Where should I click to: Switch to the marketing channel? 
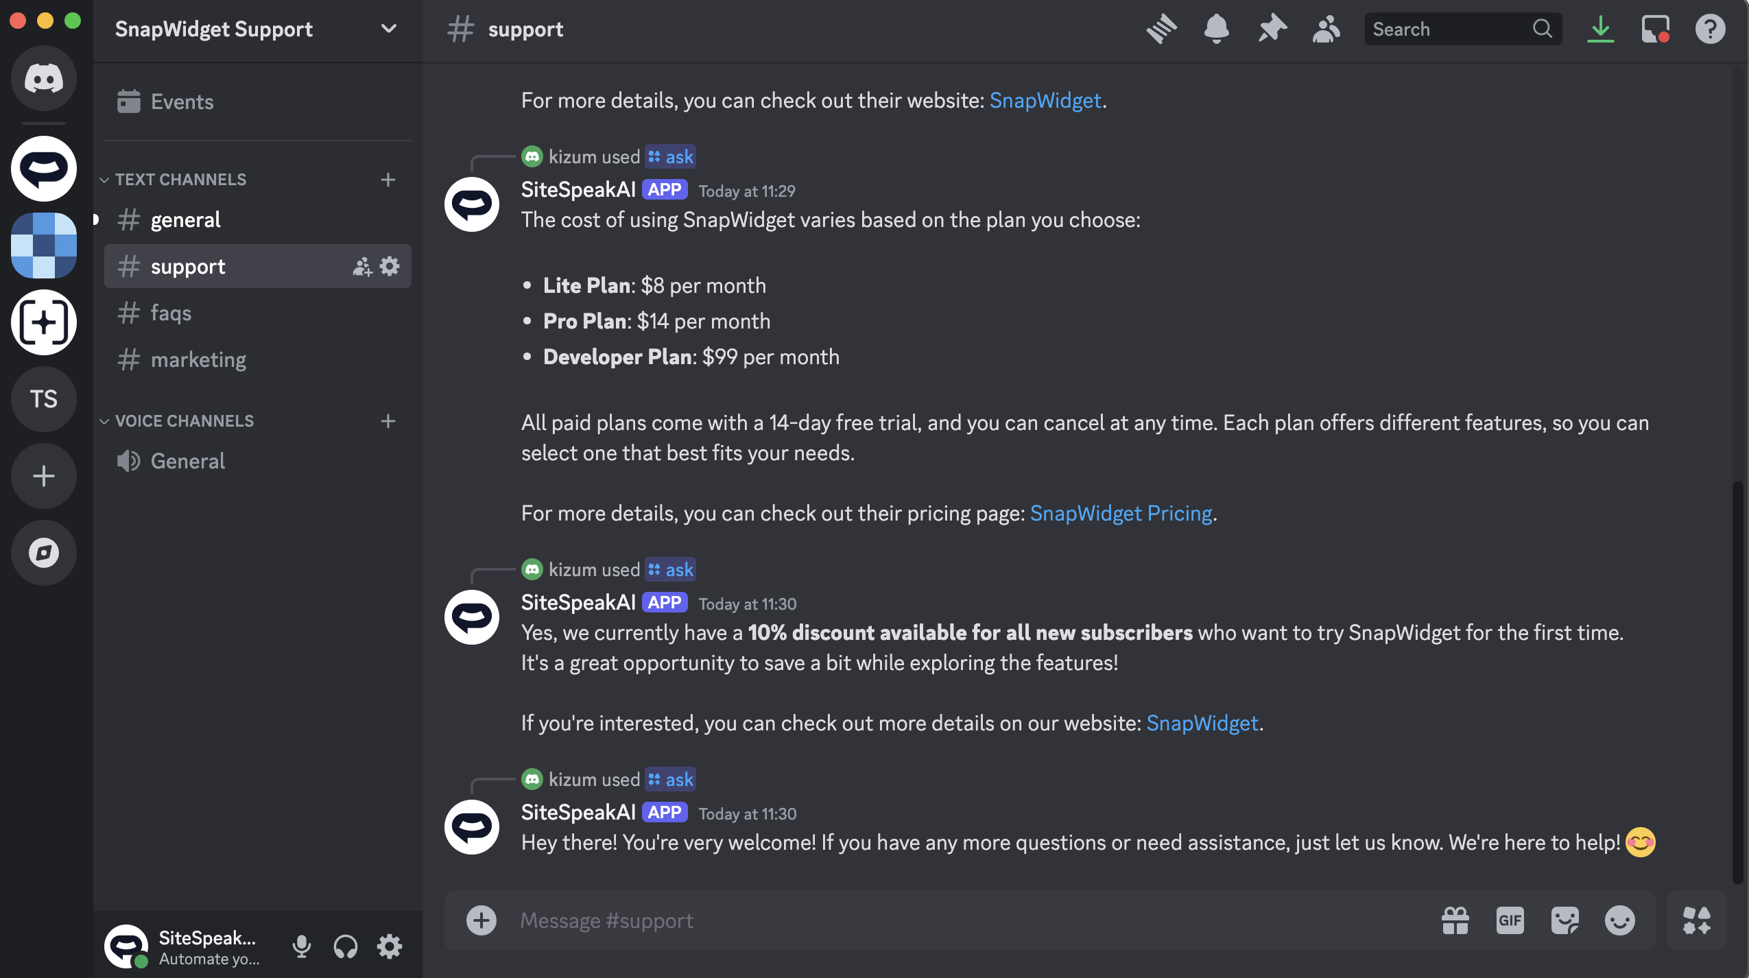198,360
